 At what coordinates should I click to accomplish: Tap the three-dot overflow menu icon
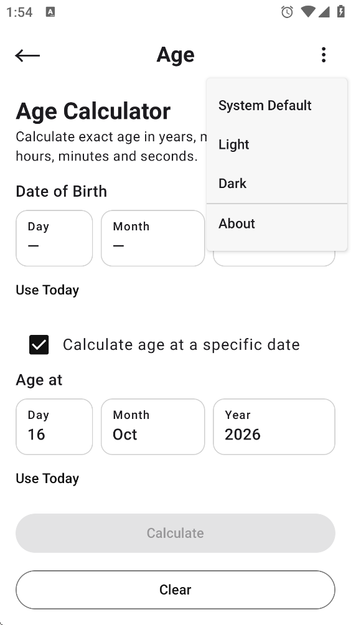324,55
